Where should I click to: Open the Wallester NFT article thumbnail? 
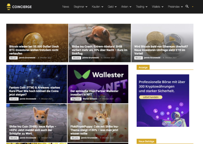pos(98,84)
